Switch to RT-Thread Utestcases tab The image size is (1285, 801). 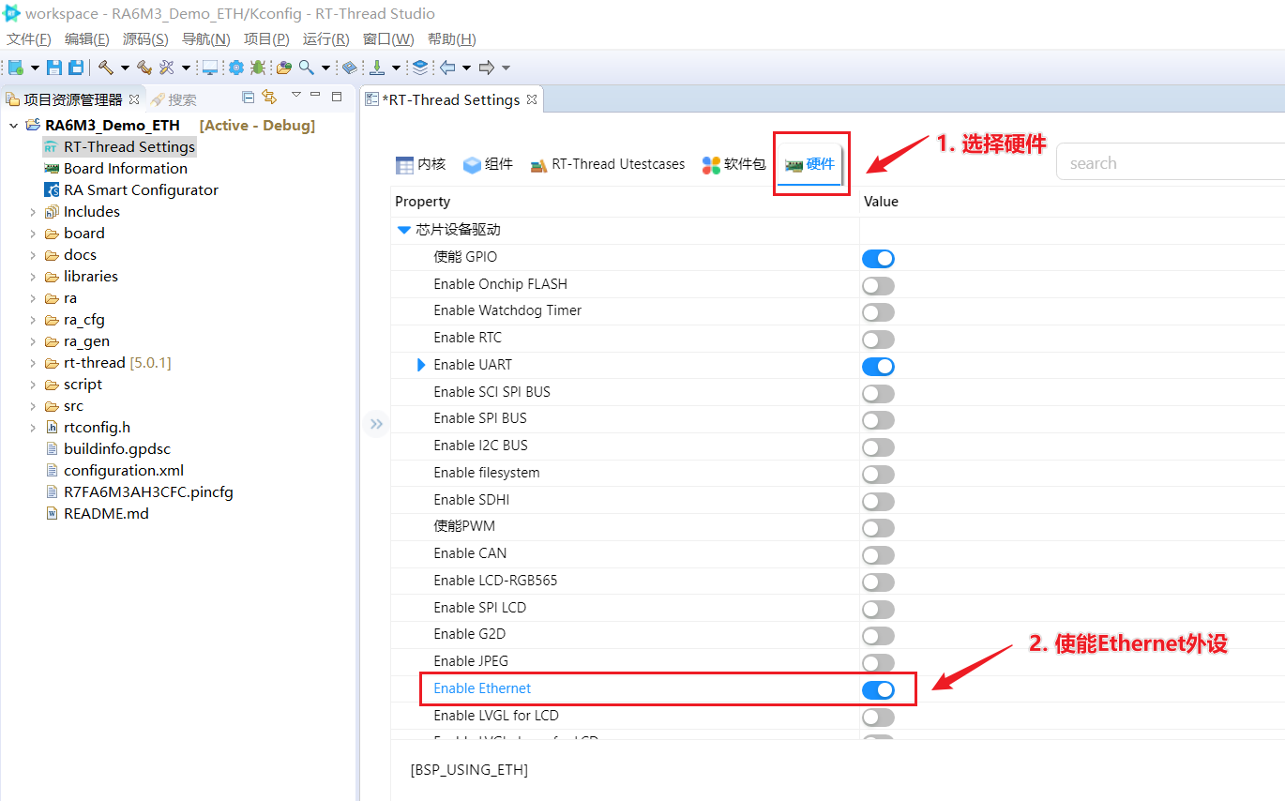(608, 164)
